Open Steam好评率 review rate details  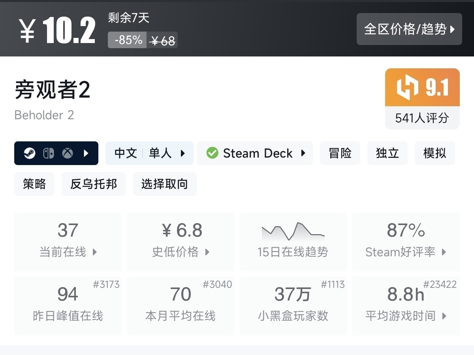(x=406, y=241)
